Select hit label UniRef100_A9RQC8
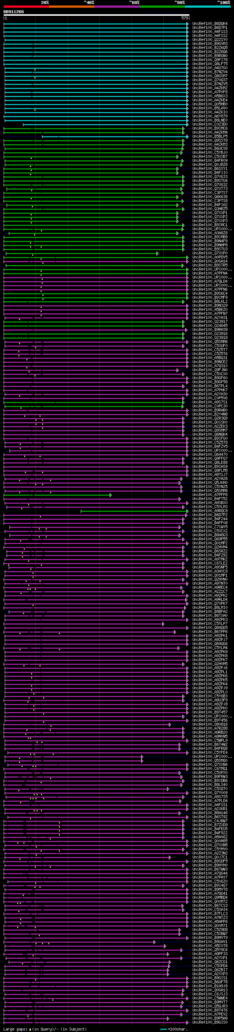This screenshot has height=1032, width=234. pyautogui.click(x=210, y=511)
